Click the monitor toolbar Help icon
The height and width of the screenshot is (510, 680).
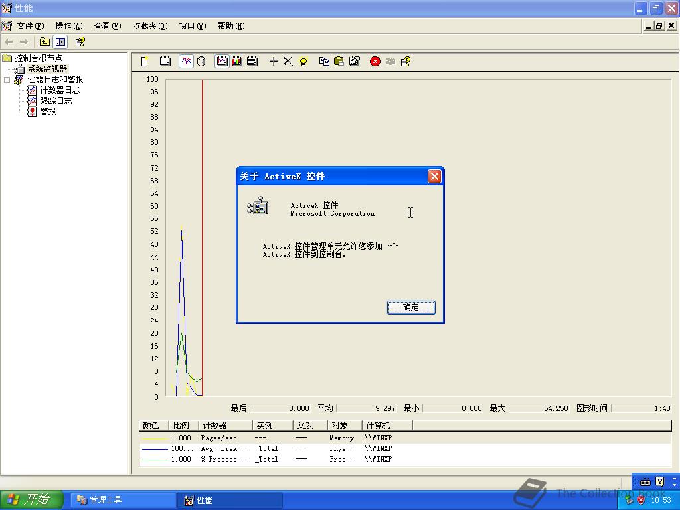point(406,62)
